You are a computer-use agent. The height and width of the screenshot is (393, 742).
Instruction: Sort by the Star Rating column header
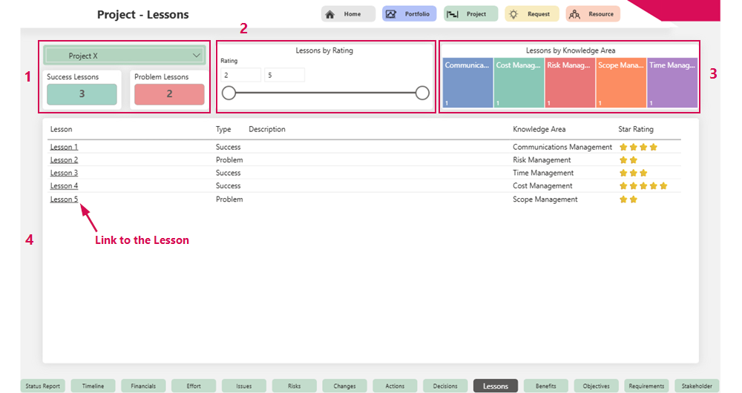[x=636, y=130]
